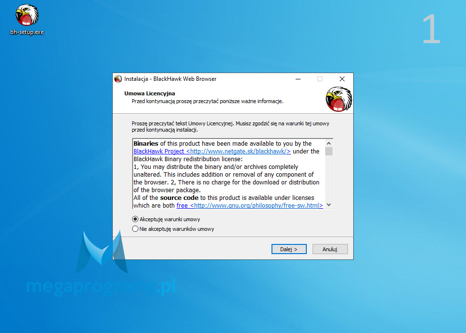Click the 'Anuluj' button
Screen dimensions: 466x333
[x=330, y=249]
